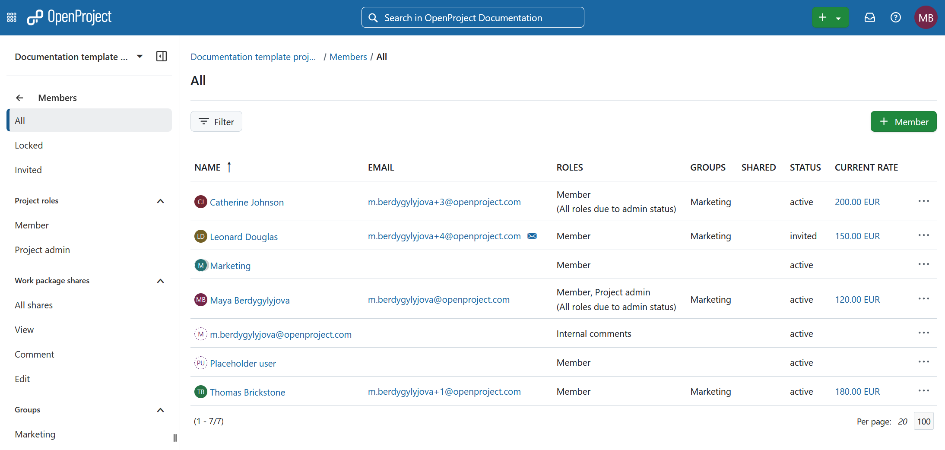
Task: Open Maya Berdygylyjova's profile
Action: [250, 300]
